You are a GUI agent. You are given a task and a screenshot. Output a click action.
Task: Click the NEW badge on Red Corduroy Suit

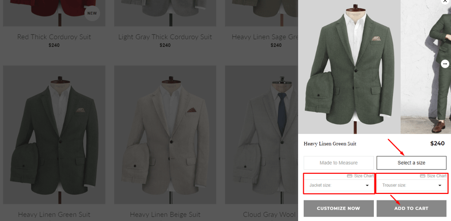coord(92,13)
